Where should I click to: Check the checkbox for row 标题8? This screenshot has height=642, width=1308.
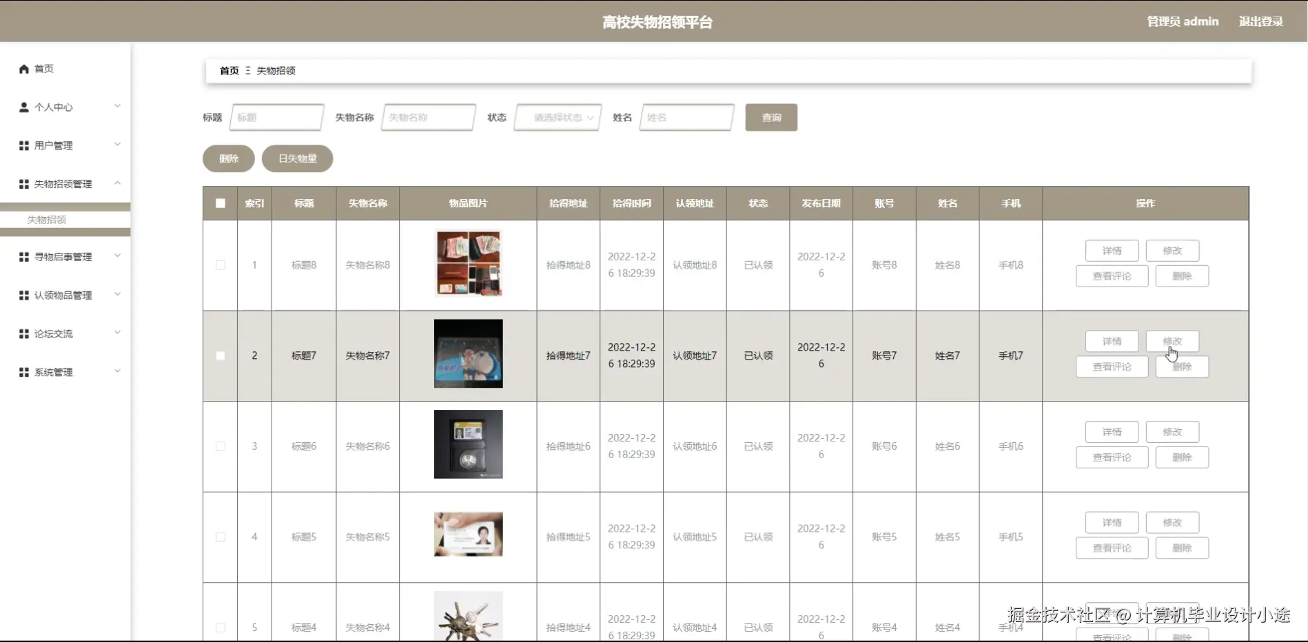(x=221, y=265)
